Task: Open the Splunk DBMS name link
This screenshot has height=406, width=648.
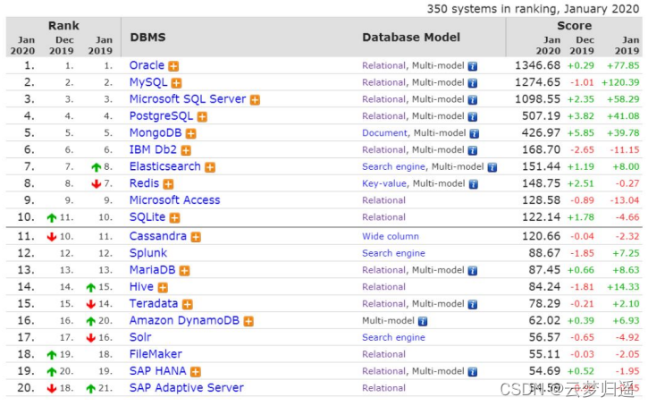Action: 148,253
